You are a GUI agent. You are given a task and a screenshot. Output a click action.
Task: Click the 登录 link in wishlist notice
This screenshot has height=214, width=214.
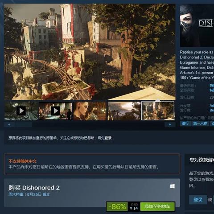pos(108,138)
